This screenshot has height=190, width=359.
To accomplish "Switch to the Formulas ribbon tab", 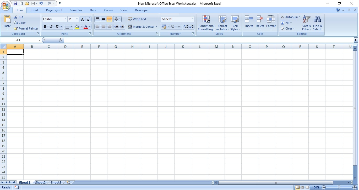I will [x=76, y=10].
